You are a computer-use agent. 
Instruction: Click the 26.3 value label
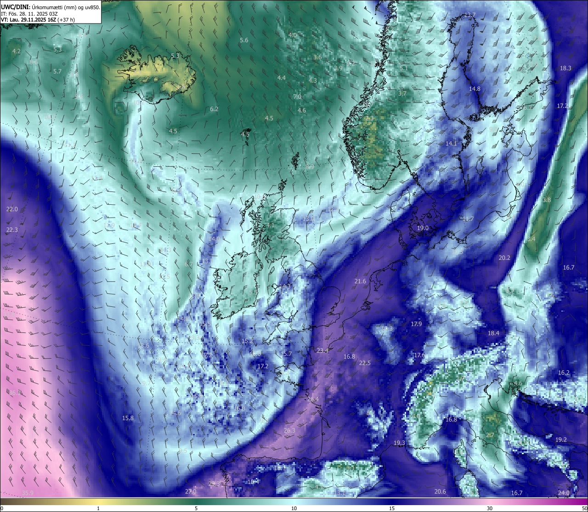pos(289,431)
